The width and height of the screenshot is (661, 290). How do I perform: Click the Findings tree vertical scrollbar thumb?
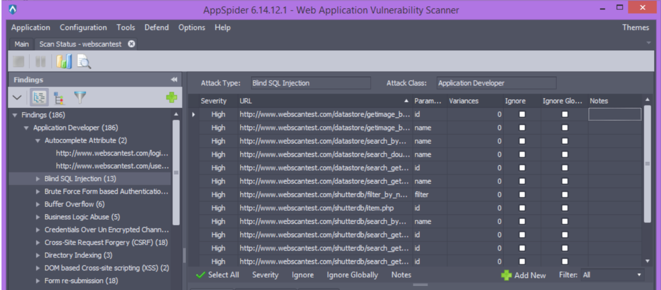(176, 172)
